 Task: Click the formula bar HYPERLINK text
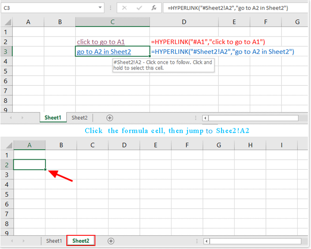[x=228, y=8]
